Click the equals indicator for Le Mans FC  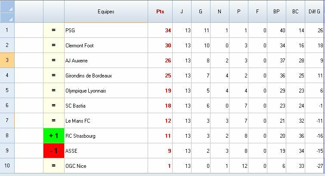(54, 121)
